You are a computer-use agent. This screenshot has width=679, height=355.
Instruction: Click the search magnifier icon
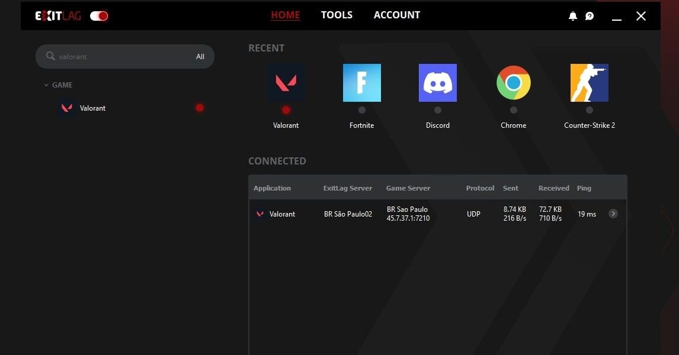(50, 56)
